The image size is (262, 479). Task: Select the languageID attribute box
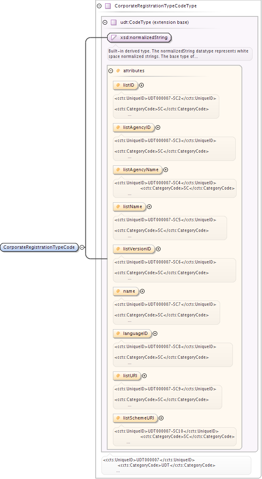132,334
